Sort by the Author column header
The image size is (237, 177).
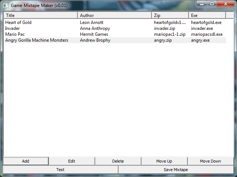(x=114, y=15)
